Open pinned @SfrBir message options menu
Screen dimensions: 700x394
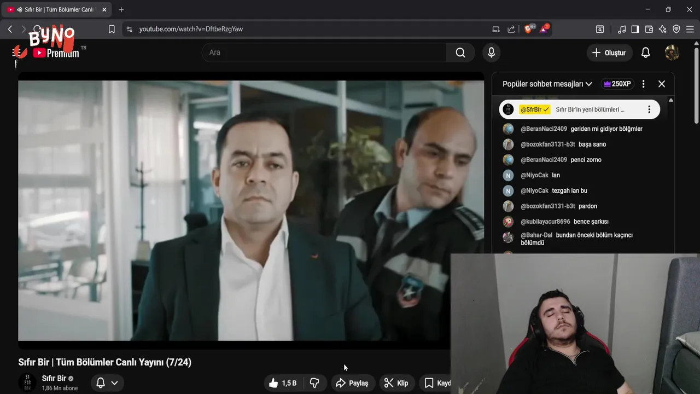(649, 109)
